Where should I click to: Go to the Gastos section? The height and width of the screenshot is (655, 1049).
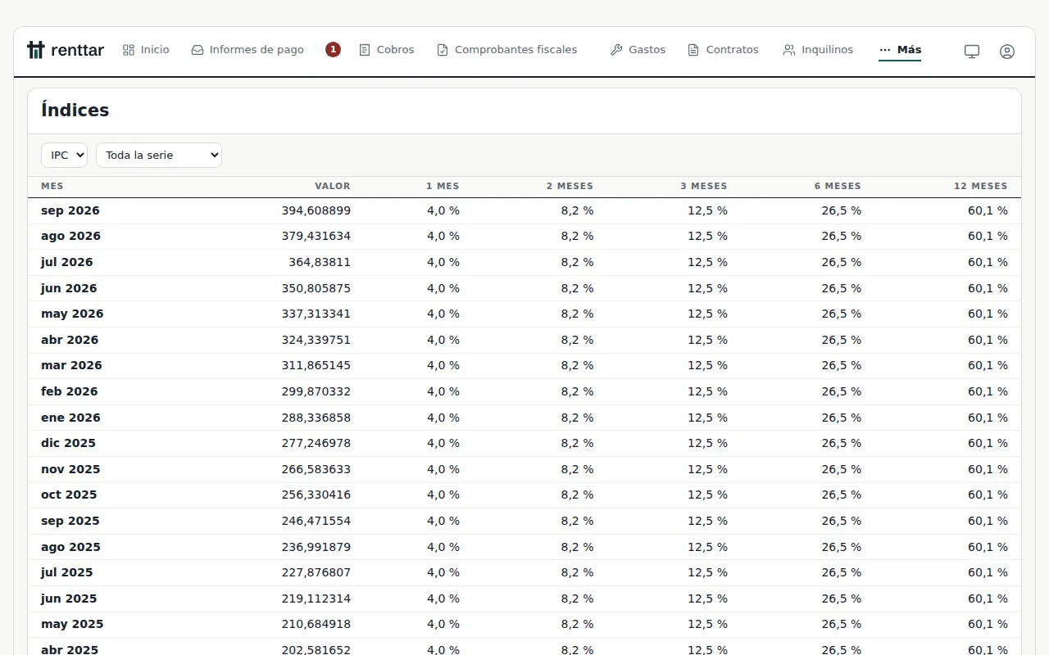point(638,50)
